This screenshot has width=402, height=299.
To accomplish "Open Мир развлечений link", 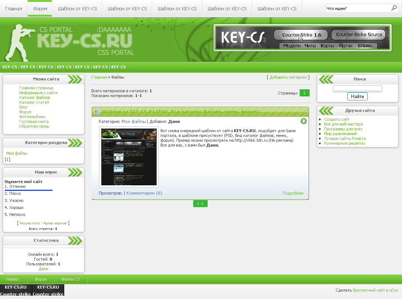I will 340,134.
